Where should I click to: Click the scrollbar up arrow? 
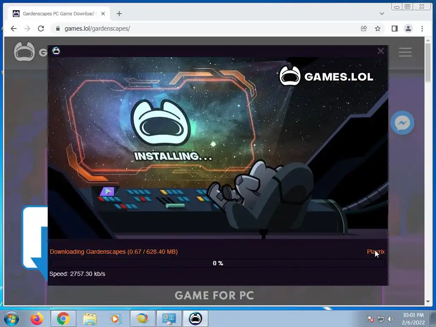click(x=428, y=40)
